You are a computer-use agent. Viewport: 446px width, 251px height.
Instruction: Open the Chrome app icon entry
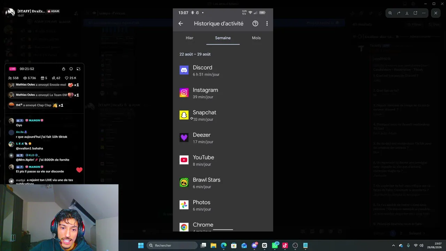[184, 227]
